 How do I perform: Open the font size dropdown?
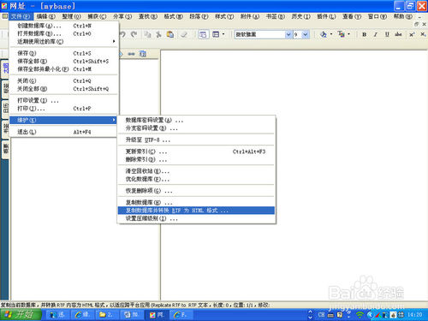tap(305, 34)
